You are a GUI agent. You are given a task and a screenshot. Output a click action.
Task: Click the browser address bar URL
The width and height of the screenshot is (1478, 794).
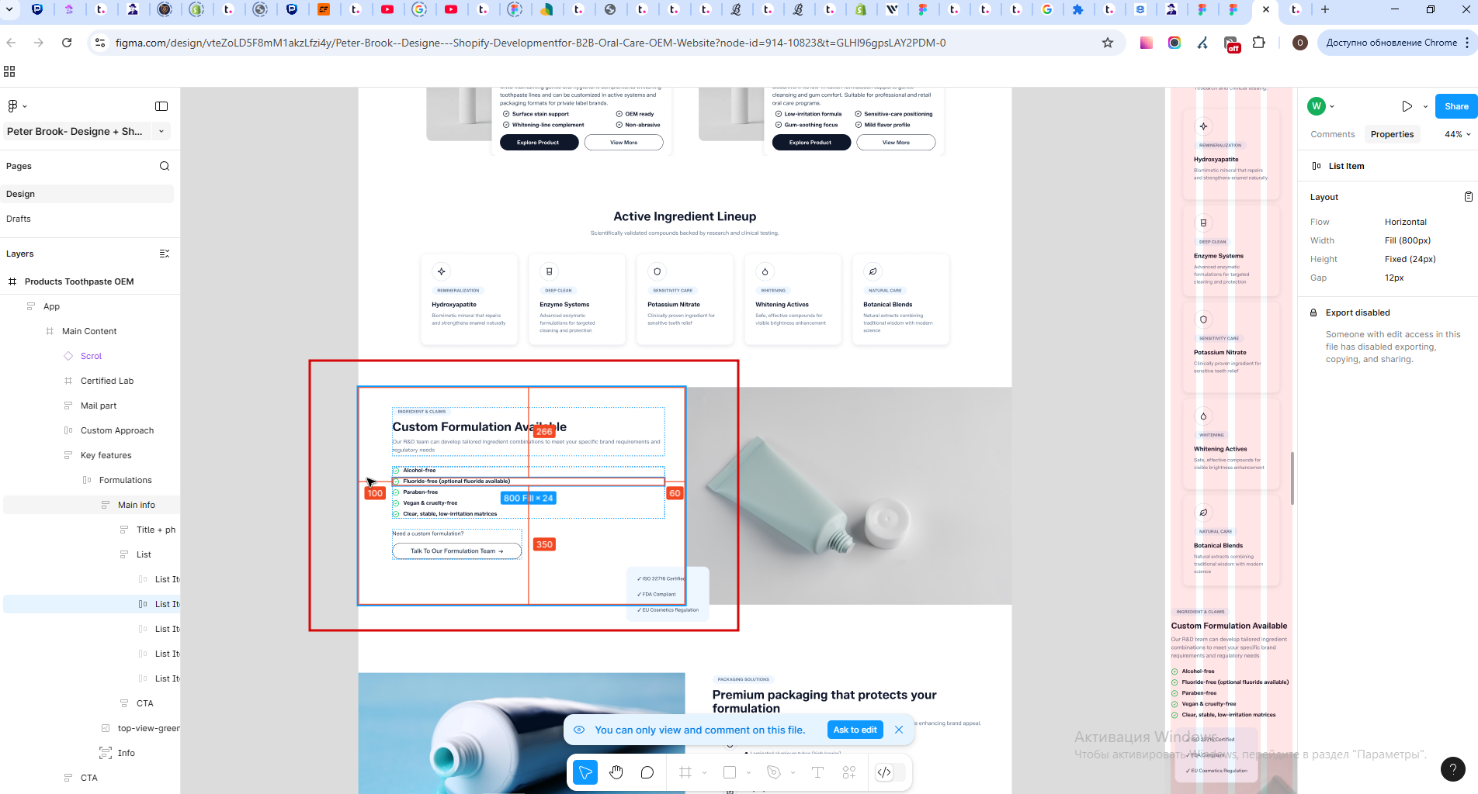[x=531, y=43]
